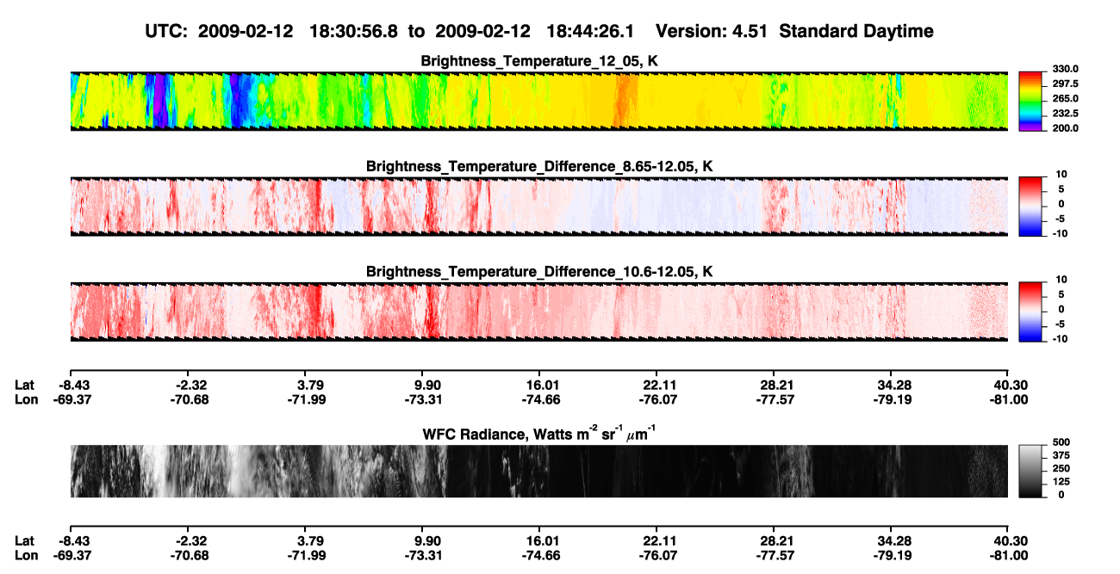Screen dimensions: 1120x574
Task: Click the 232.5 colorbar label
Action: (x=1065, y=113)
